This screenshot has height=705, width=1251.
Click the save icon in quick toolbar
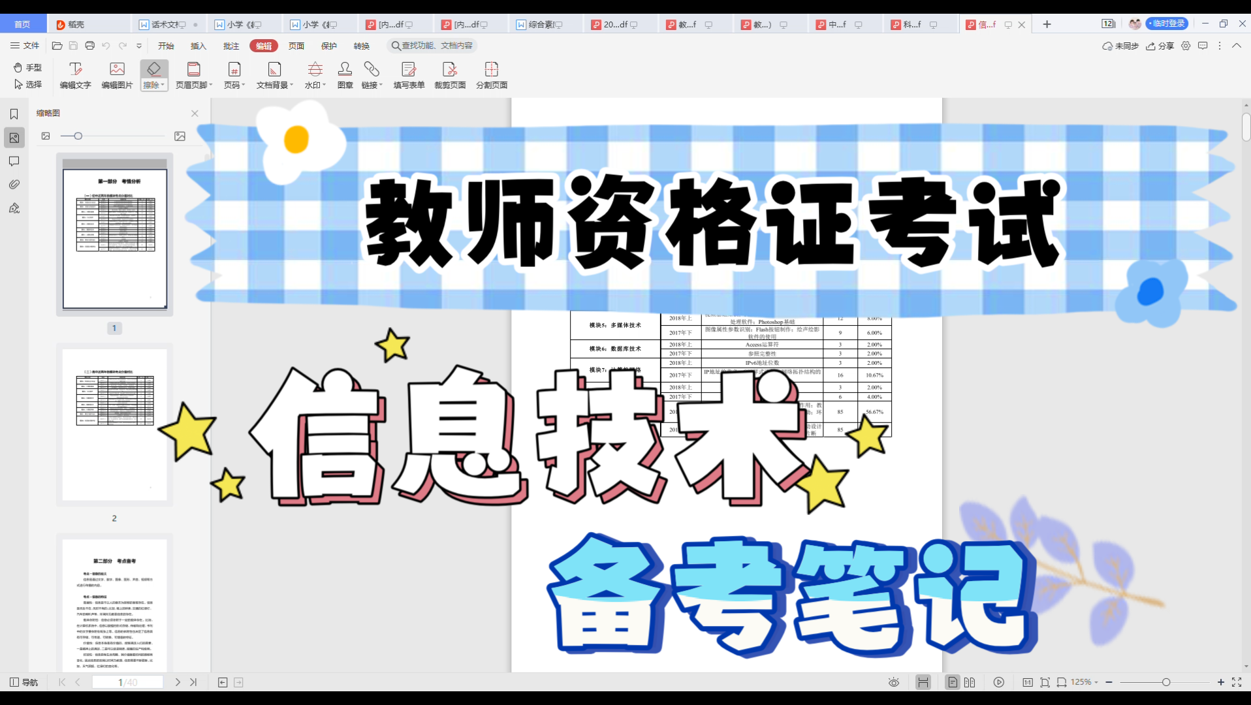coord(73,46)
